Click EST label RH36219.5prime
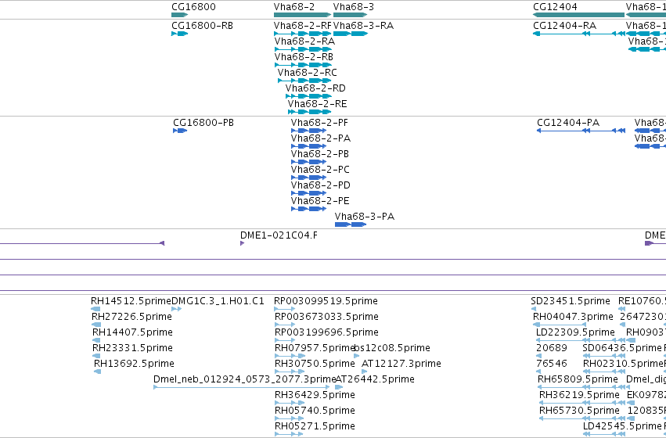The image size is (666, 438). [x=579, y=395]
